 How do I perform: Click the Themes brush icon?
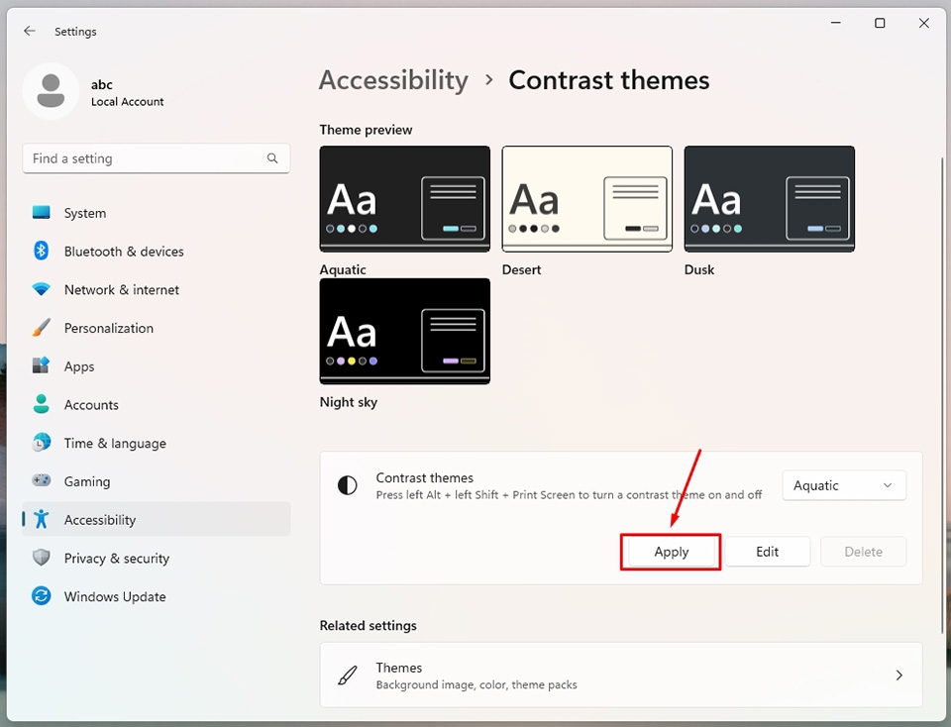coord(348,675)
